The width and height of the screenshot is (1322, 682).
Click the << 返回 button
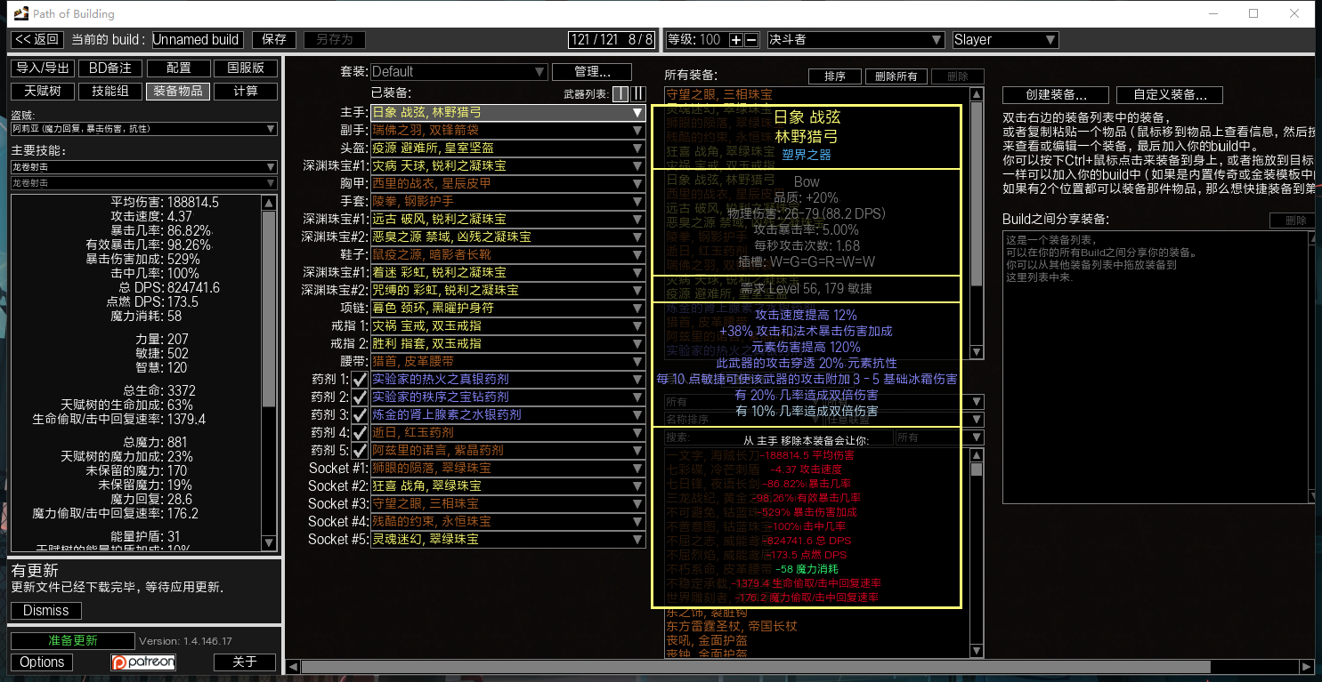pyautogui.click(x=36, y=40)
